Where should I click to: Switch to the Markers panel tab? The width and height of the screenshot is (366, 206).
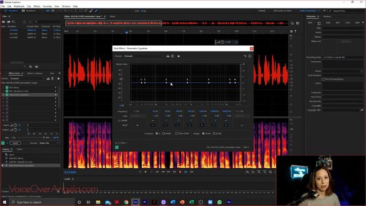327,17
